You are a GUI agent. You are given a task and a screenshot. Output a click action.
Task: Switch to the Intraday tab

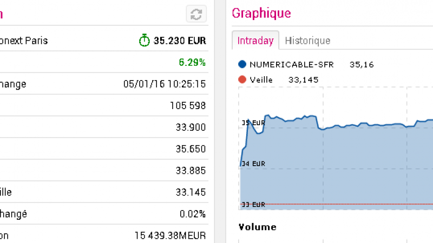(x=255, y=40)
